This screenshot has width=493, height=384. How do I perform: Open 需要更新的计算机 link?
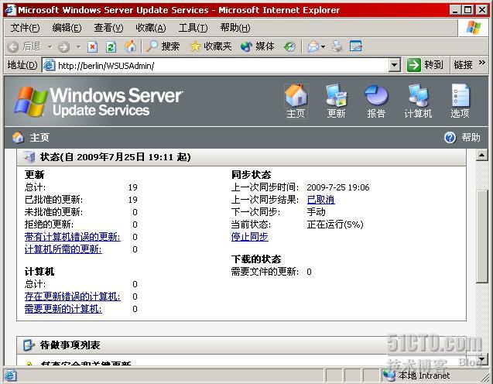[x=63, y=309]
